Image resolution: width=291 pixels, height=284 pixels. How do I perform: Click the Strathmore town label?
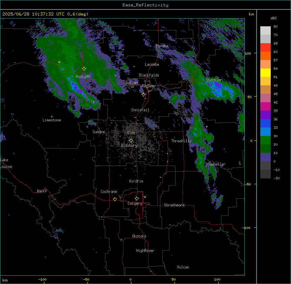coord(174,205)
